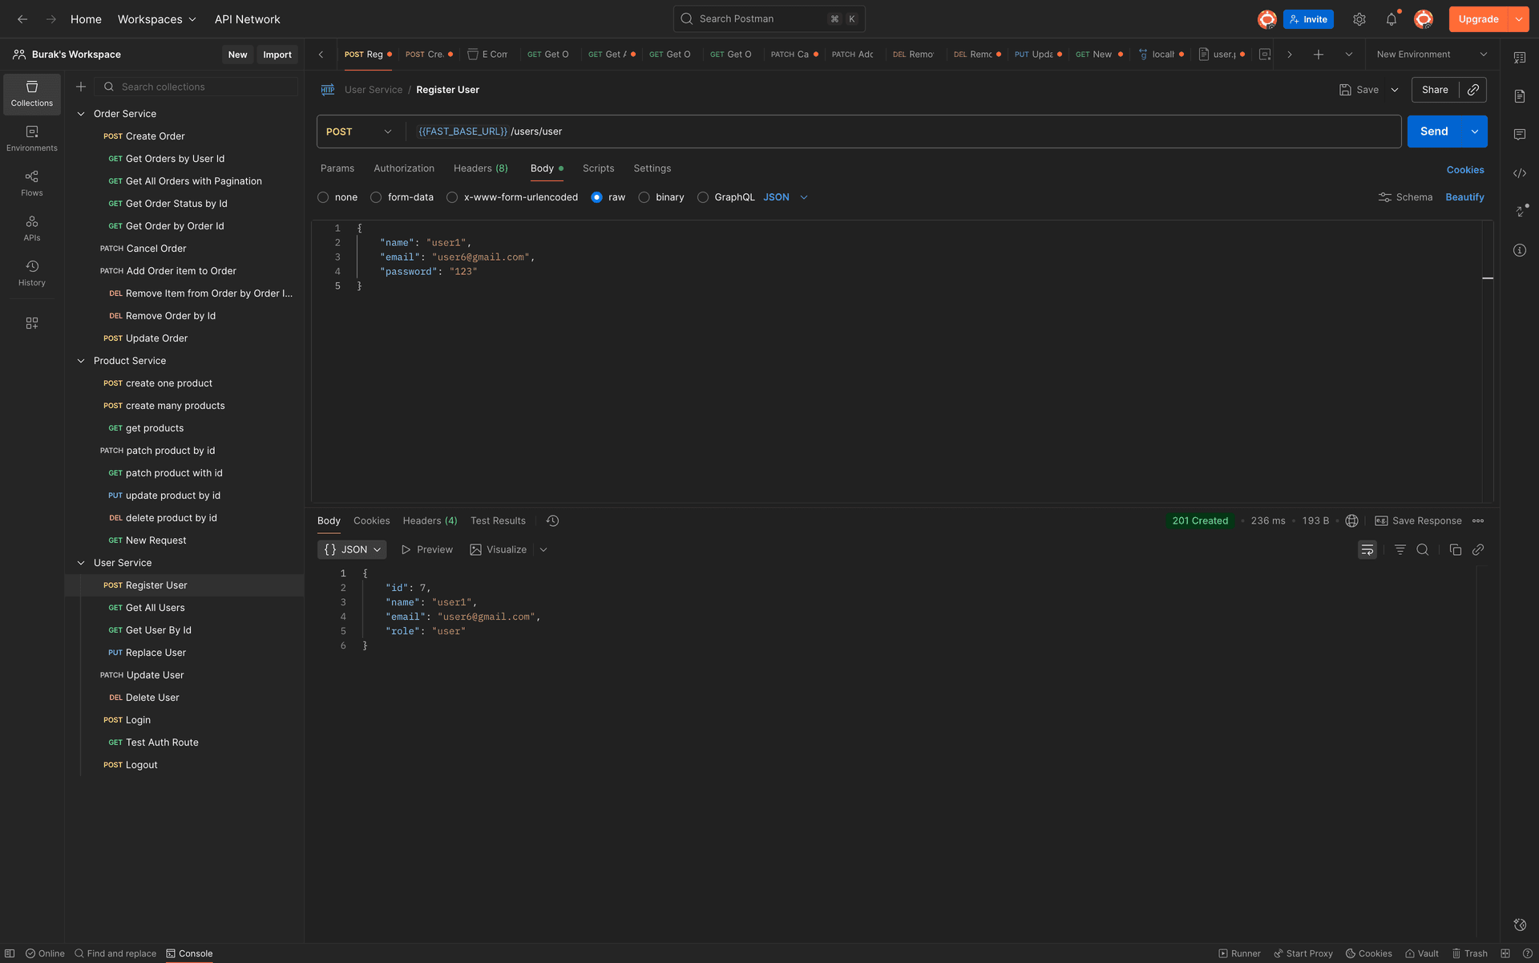Screen dimensions: 1539x963
Task: Open the Workspaces menu
Action: tap(156, 18)
